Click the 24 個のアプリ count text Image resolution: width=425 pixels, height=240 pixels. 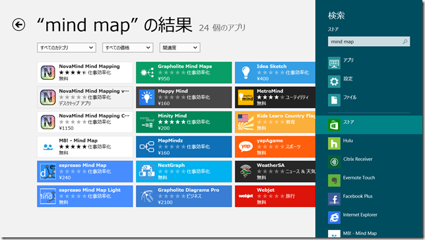click(222, 28)
